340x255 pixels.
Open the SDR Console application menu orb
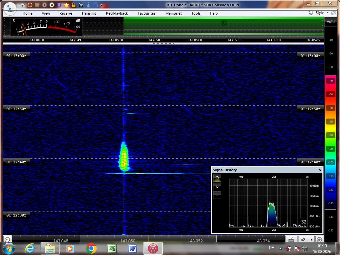click(10, 9)
